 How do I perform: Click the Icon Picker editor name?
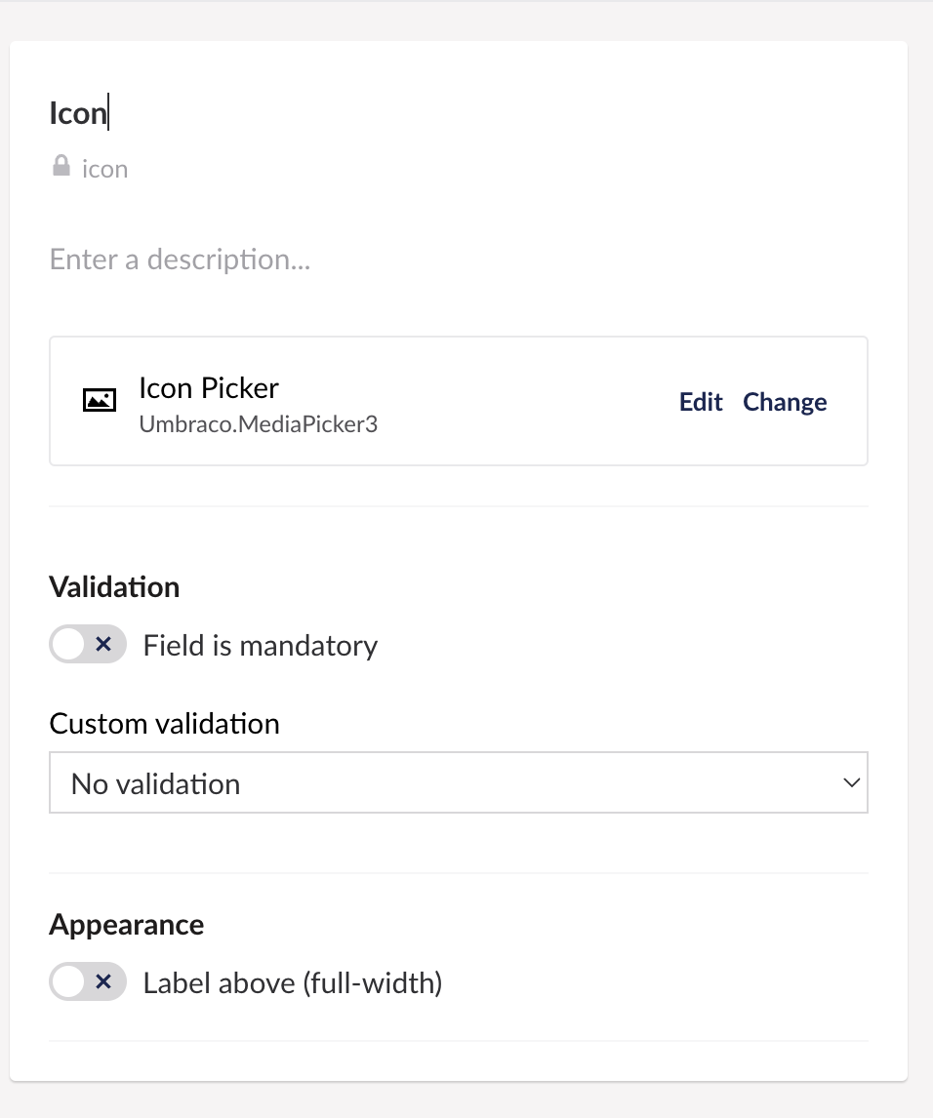click(209, 388)
